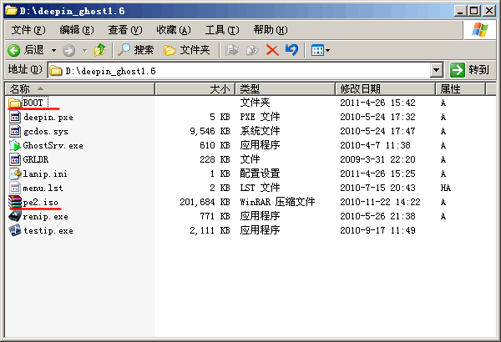Click the HA attribute cell

445,188
